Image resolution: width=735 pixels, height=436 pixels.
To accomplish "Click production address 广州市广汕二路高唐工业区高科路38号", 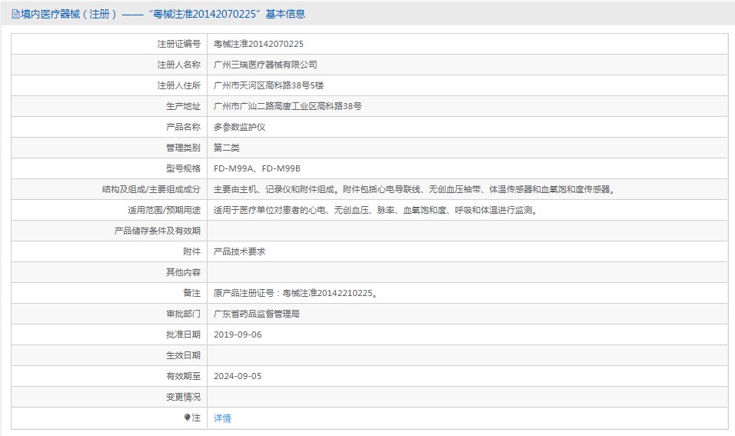I will pyautogui.click(x=288, y=106).
